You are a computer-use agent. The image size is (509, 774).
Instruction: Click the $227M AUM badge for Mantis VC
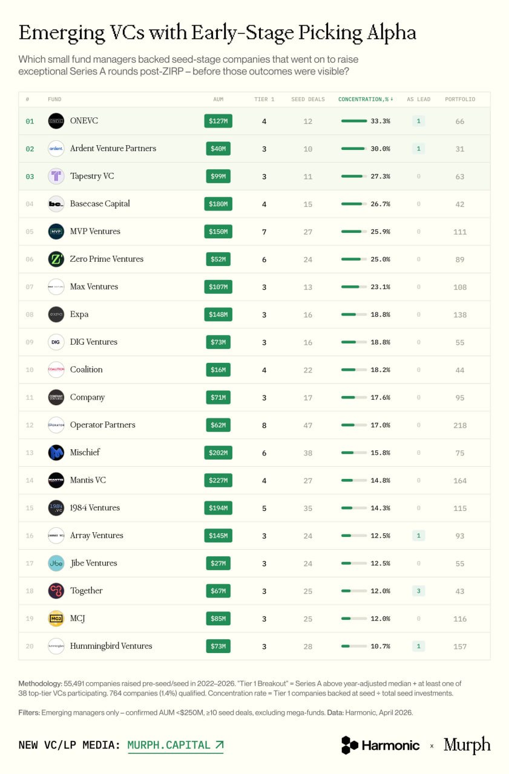click(218, 480)
